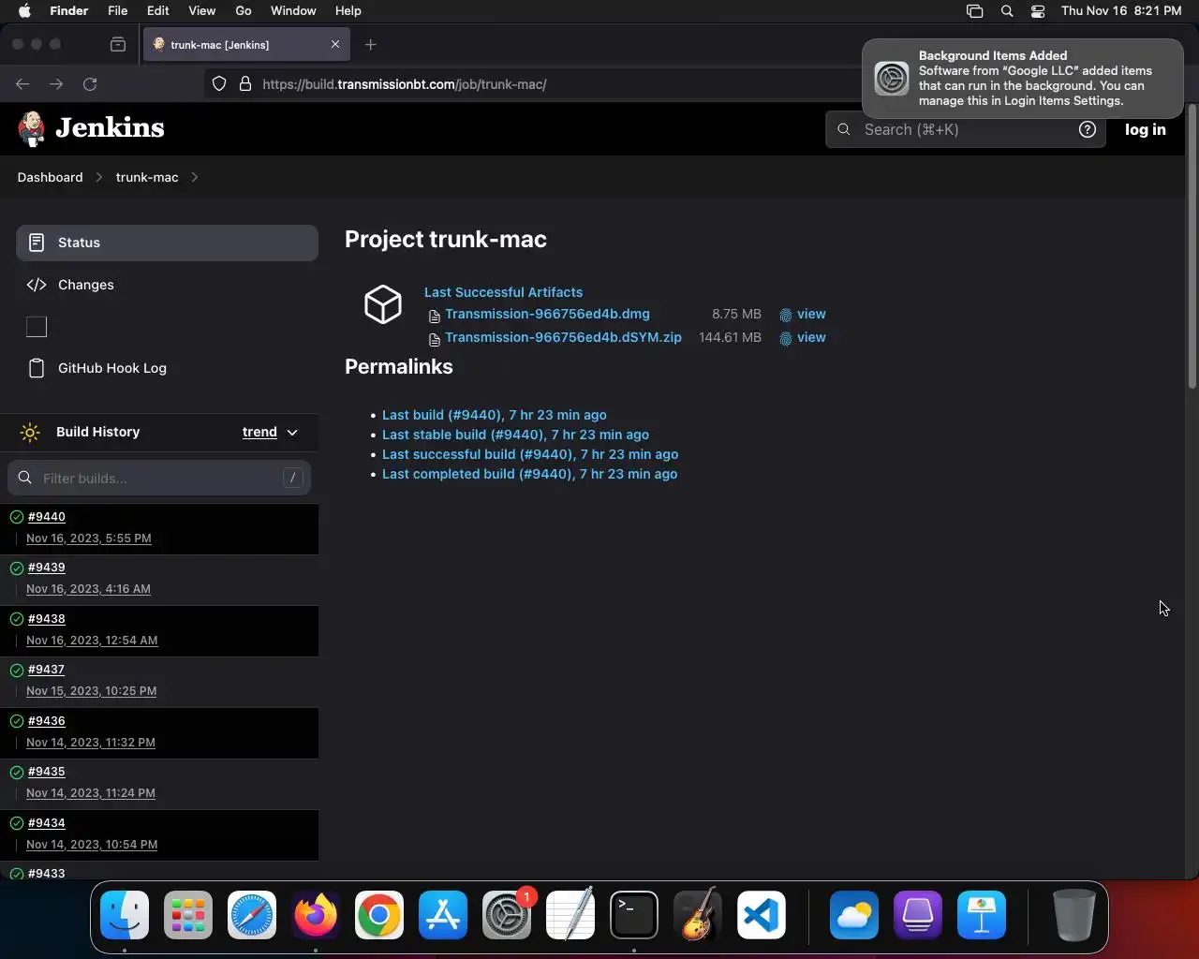Open build #9437 link
Image resolution: width=1199 pixels, height=959 pixels.
[47, 670]
